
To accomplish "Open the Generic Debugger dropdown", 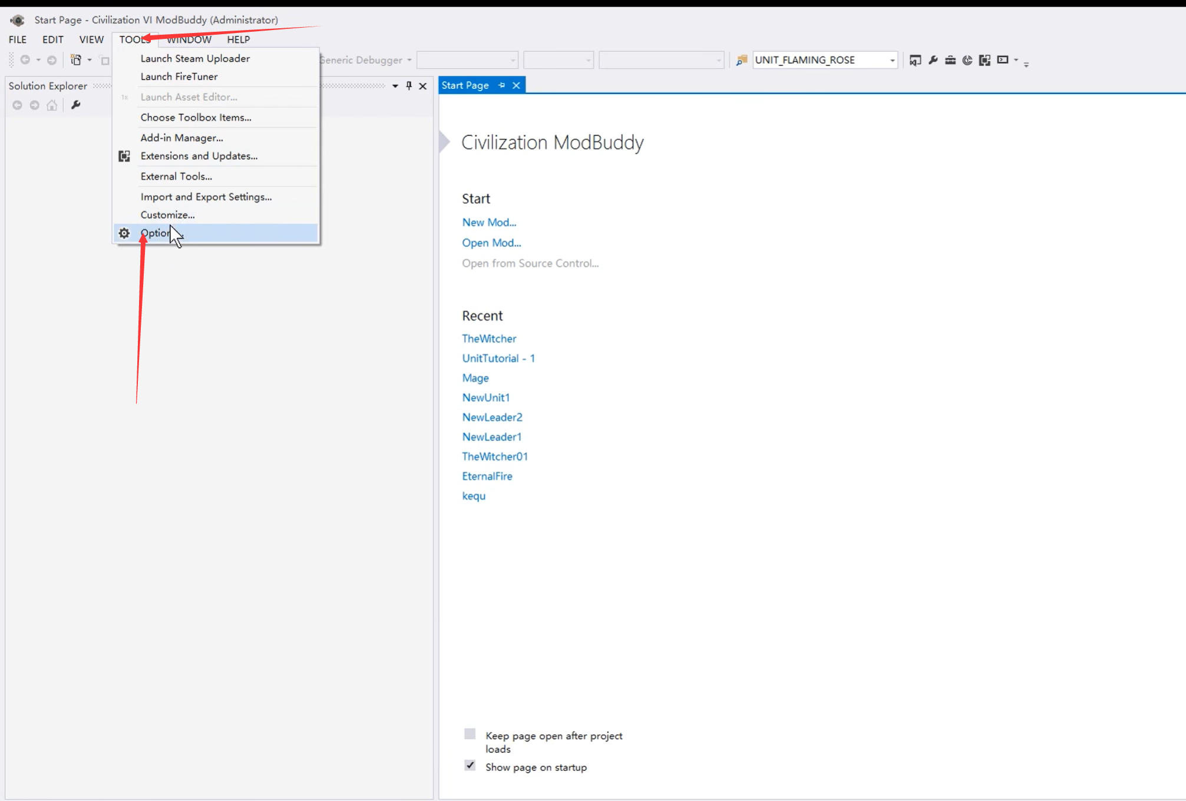I will point(365,60).
